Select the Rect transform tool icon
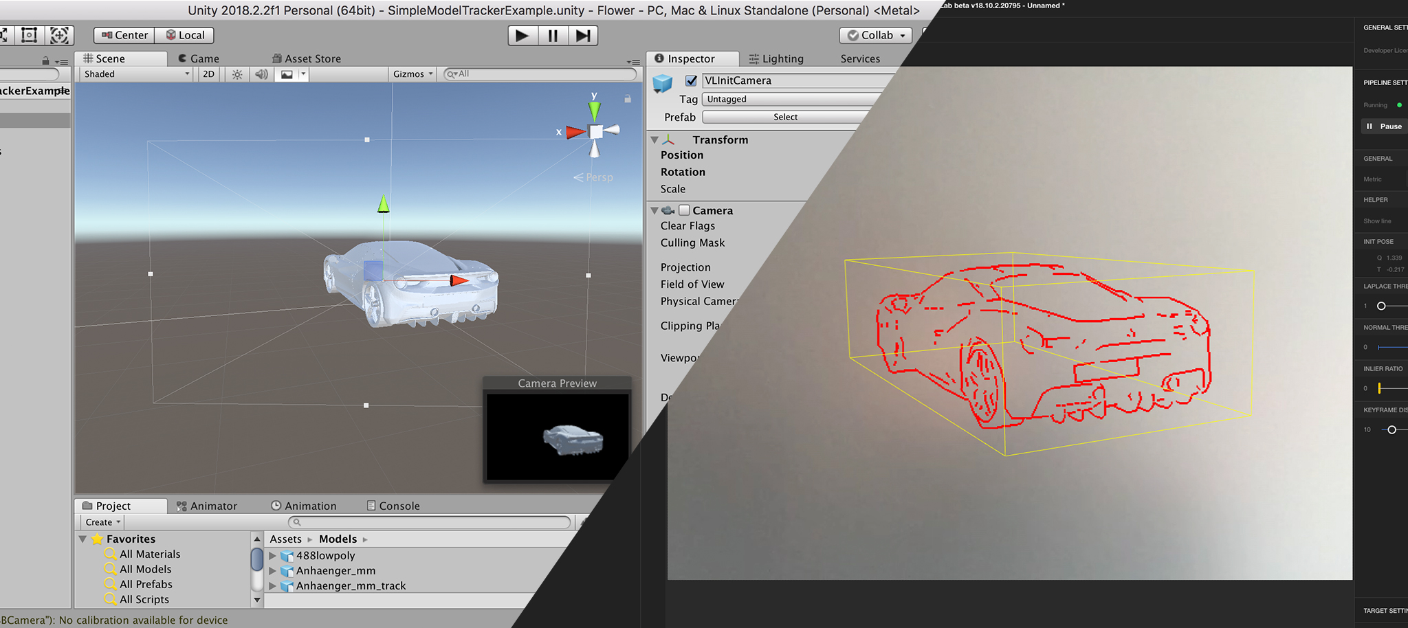 30,35
